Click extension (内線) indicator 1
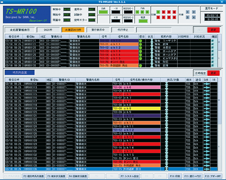 pyautogui.click(x=187, y=12)
